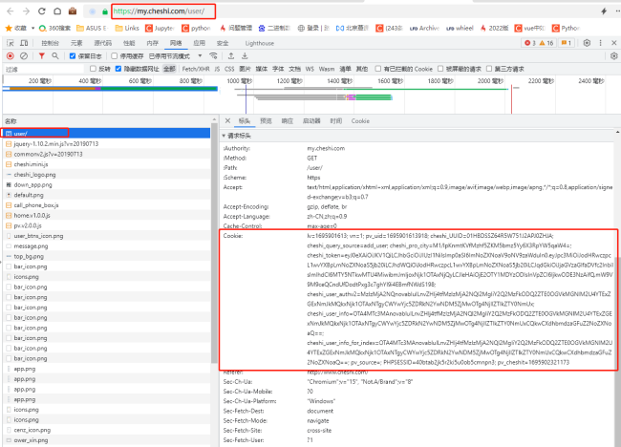Filter requests by CSS type
The width and height of the screenshot is (621, 447).
click(x=229, y=69)
